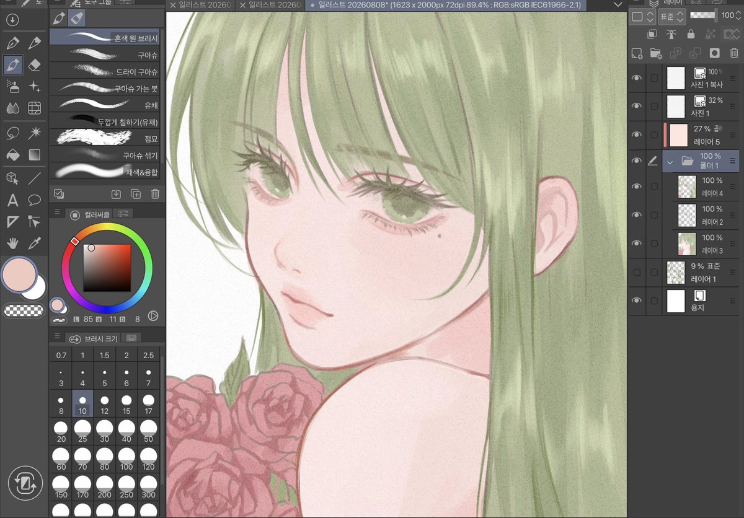This screenshot has height=518, width=744.
Task: Toggle lock layer icon
Action: [x=691, y=34]
